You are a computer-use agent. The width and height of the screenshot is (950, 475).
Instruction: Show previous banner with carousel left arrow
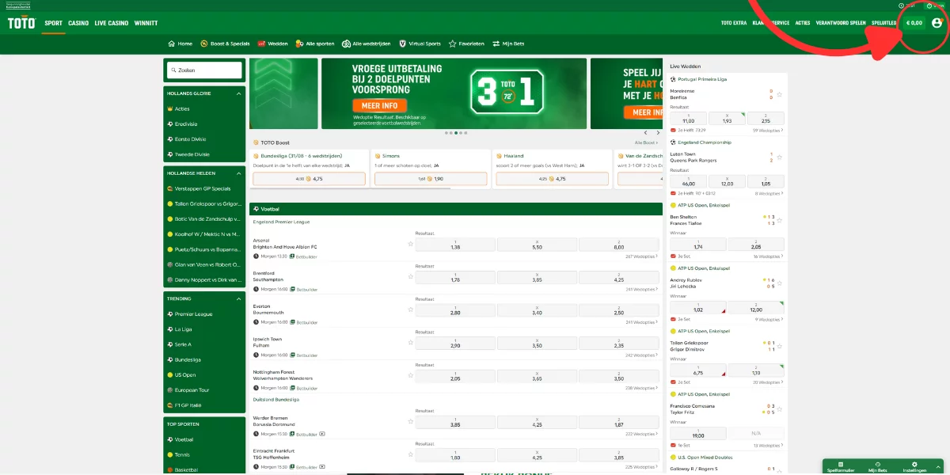[646, 134]
